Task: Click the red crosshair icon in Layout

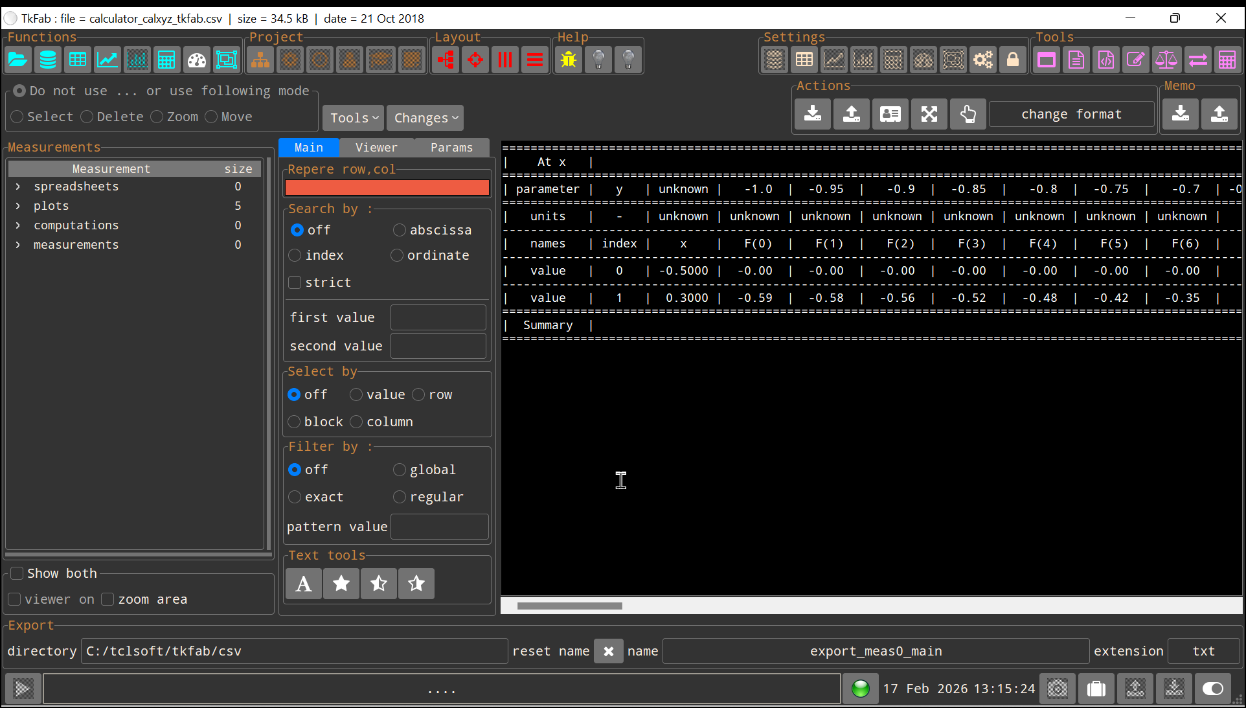Action: click(x=475, y=60)
